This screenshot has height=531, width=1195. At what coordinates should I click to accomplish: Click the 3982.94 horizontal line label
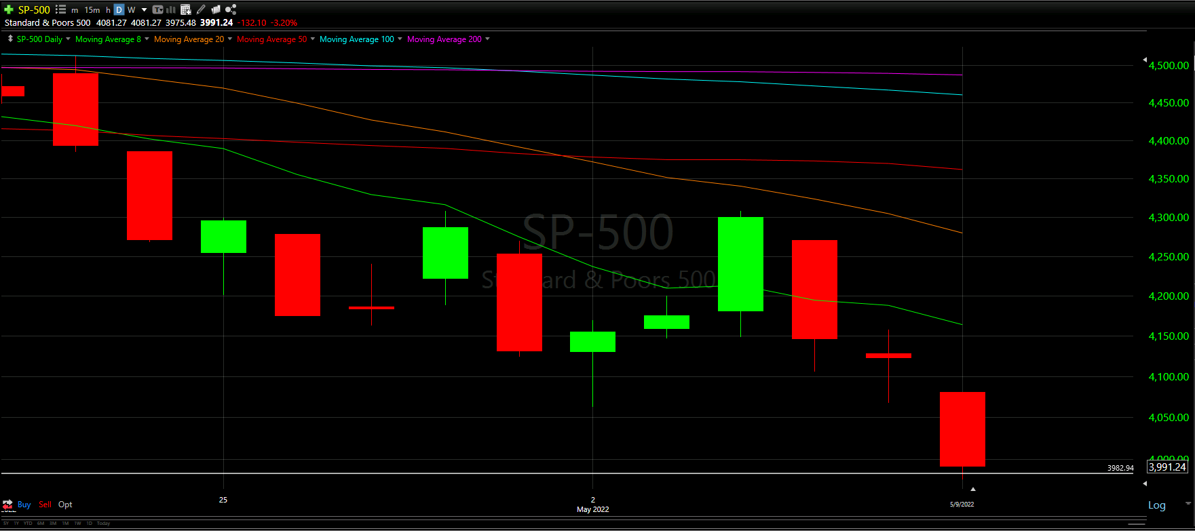(x=1120, y=468)
